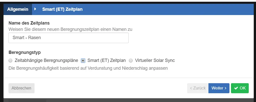Select the Smart (ET) Zeitplan radio button
This screenshot has width=256, height=102.
[x=83, y=60]
